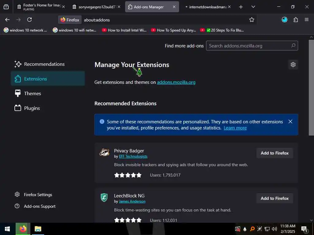Screen dimensions: 314x235
Task: Reload the current page
Action: click(x=29, y=20)
